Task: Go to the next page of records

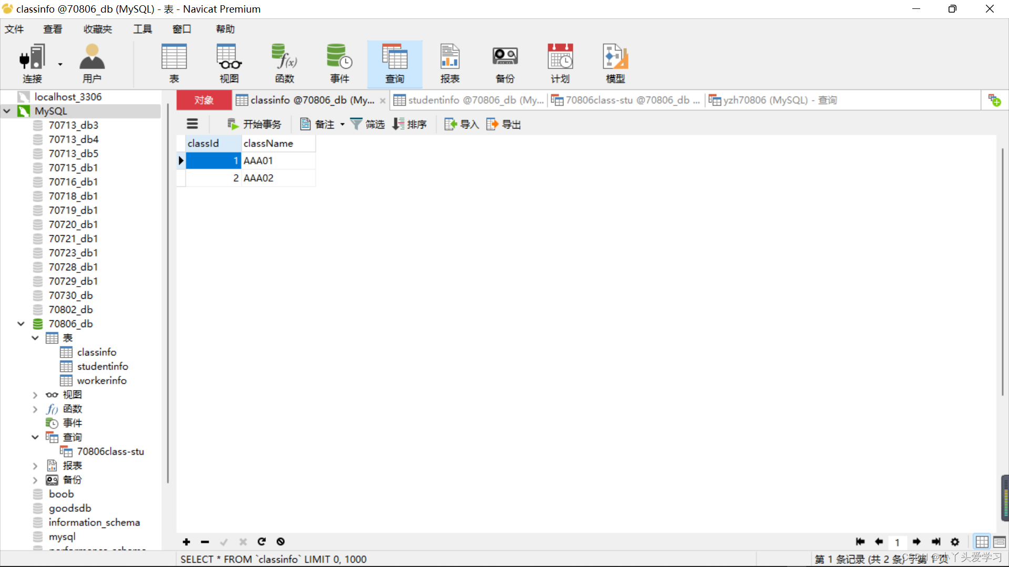Action: point(917,542)
